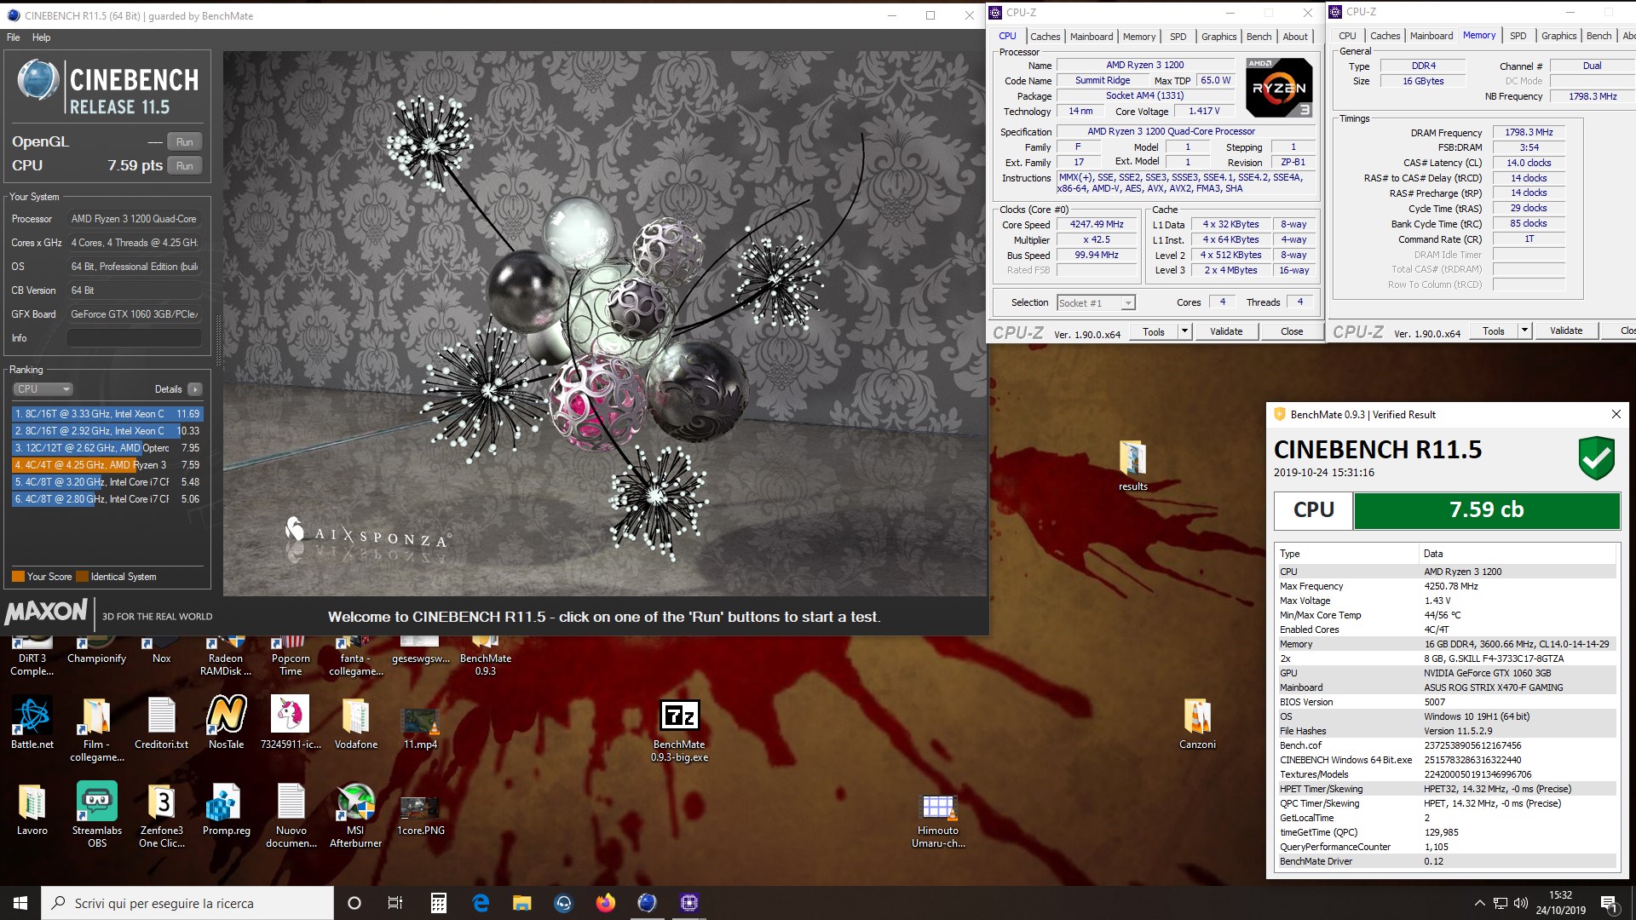Open the Popcorn Time desktop shortcut
This screenshot has height=920, width=1636.
(x=291, y=656)
